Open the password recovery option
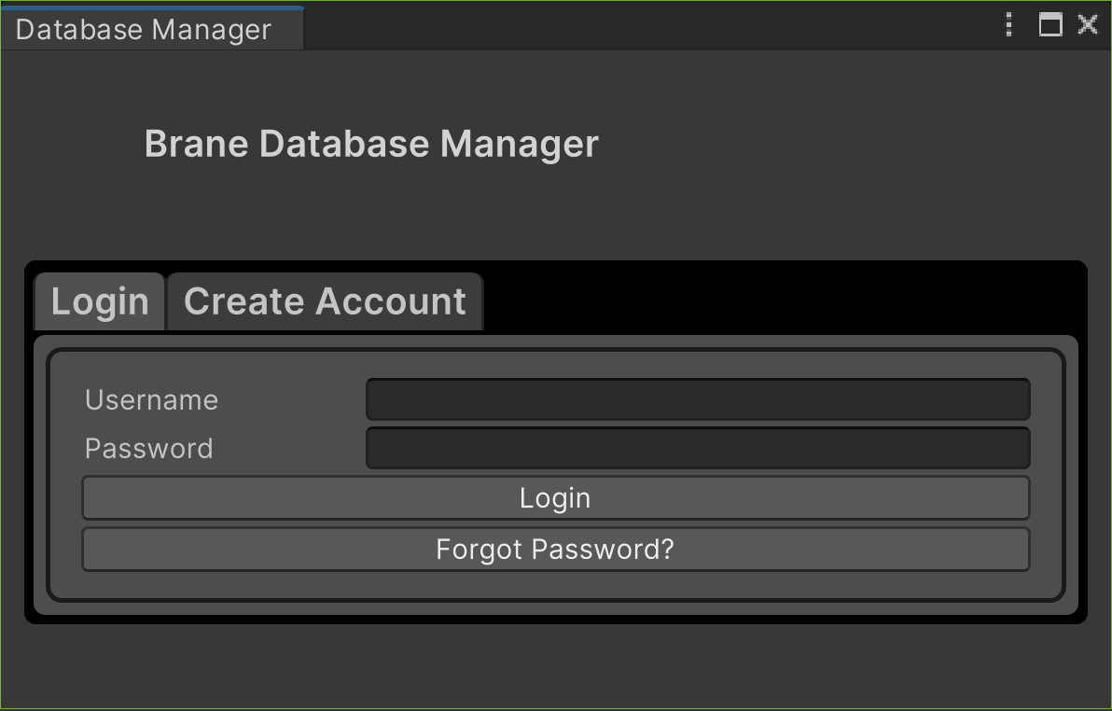 (x=556, y=550)
